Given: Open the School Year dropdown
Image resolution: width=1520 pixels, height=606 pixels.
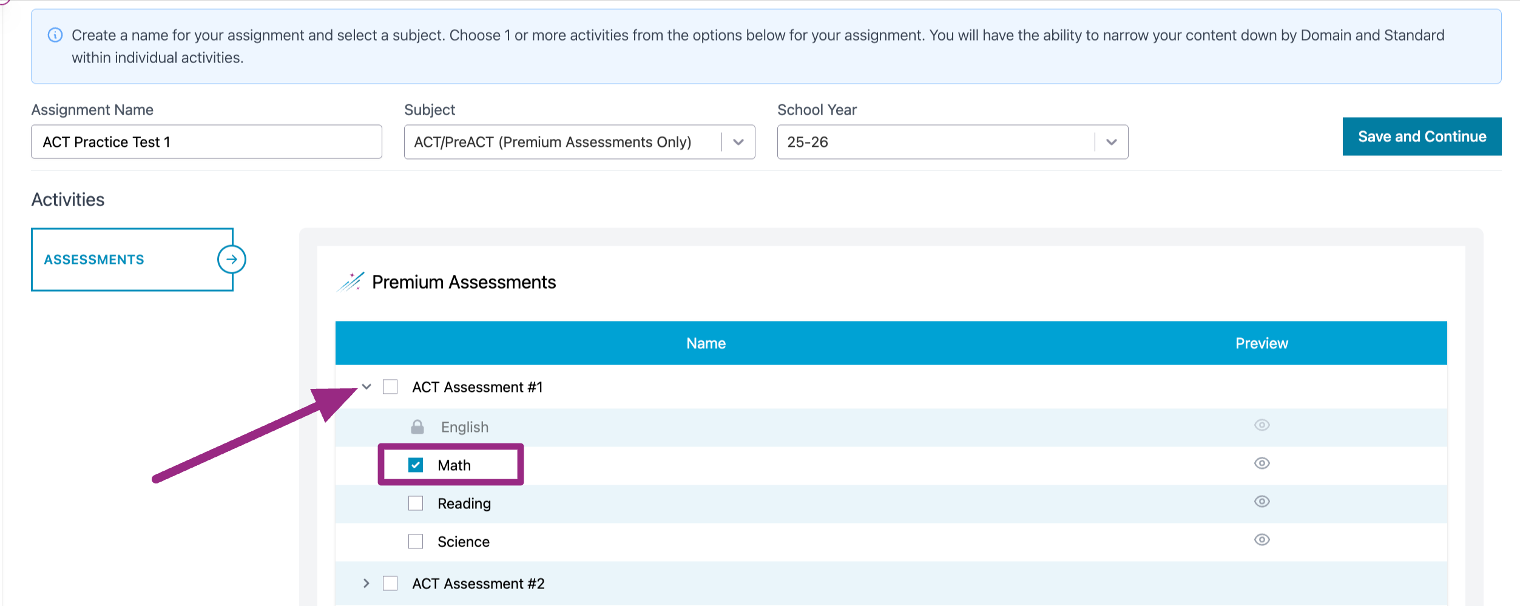Looking at the screenshot, I should [953, 142].
